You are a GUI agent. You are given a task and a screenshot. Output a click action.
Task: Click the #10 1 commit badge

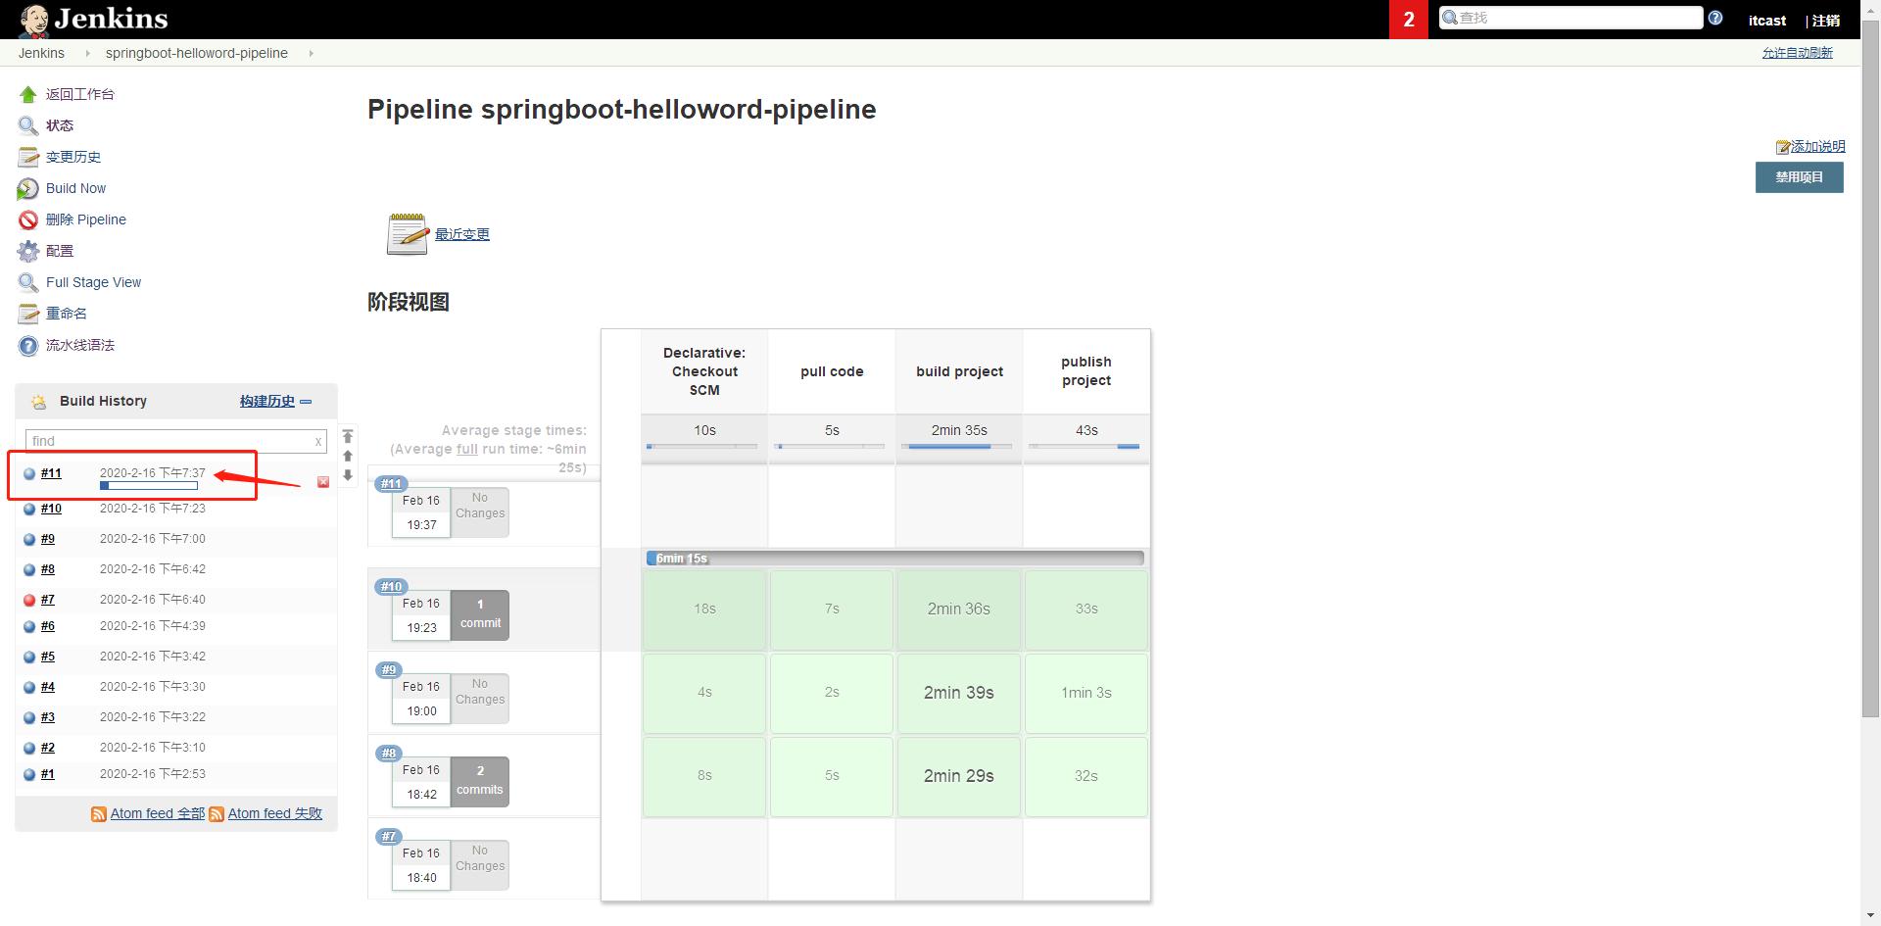click(480, 614)
